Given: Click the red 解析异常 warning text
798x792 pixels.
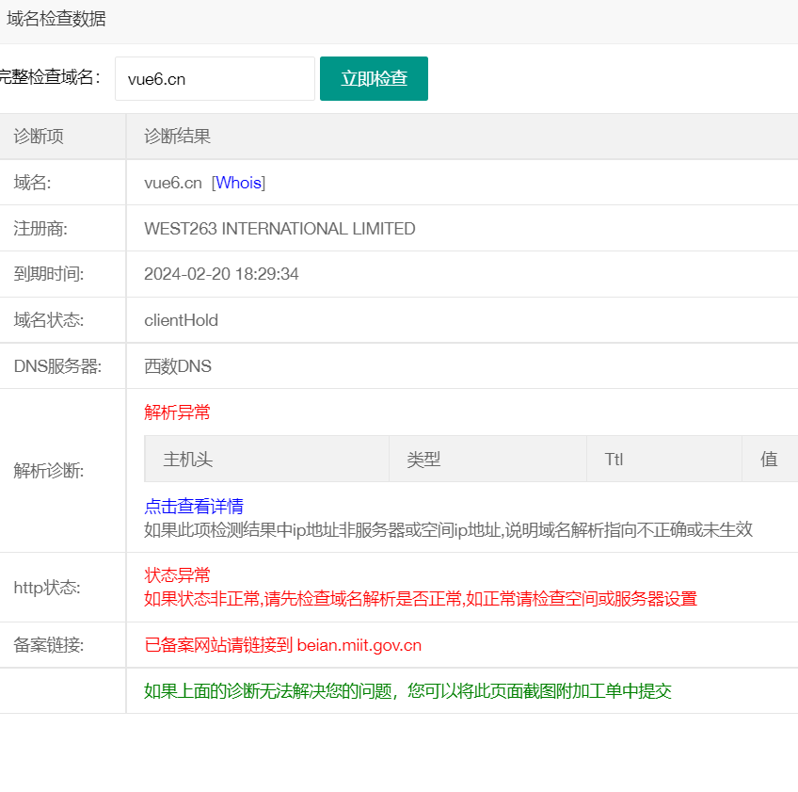Looking at the screenshot, I should click(x=177, y=412).
